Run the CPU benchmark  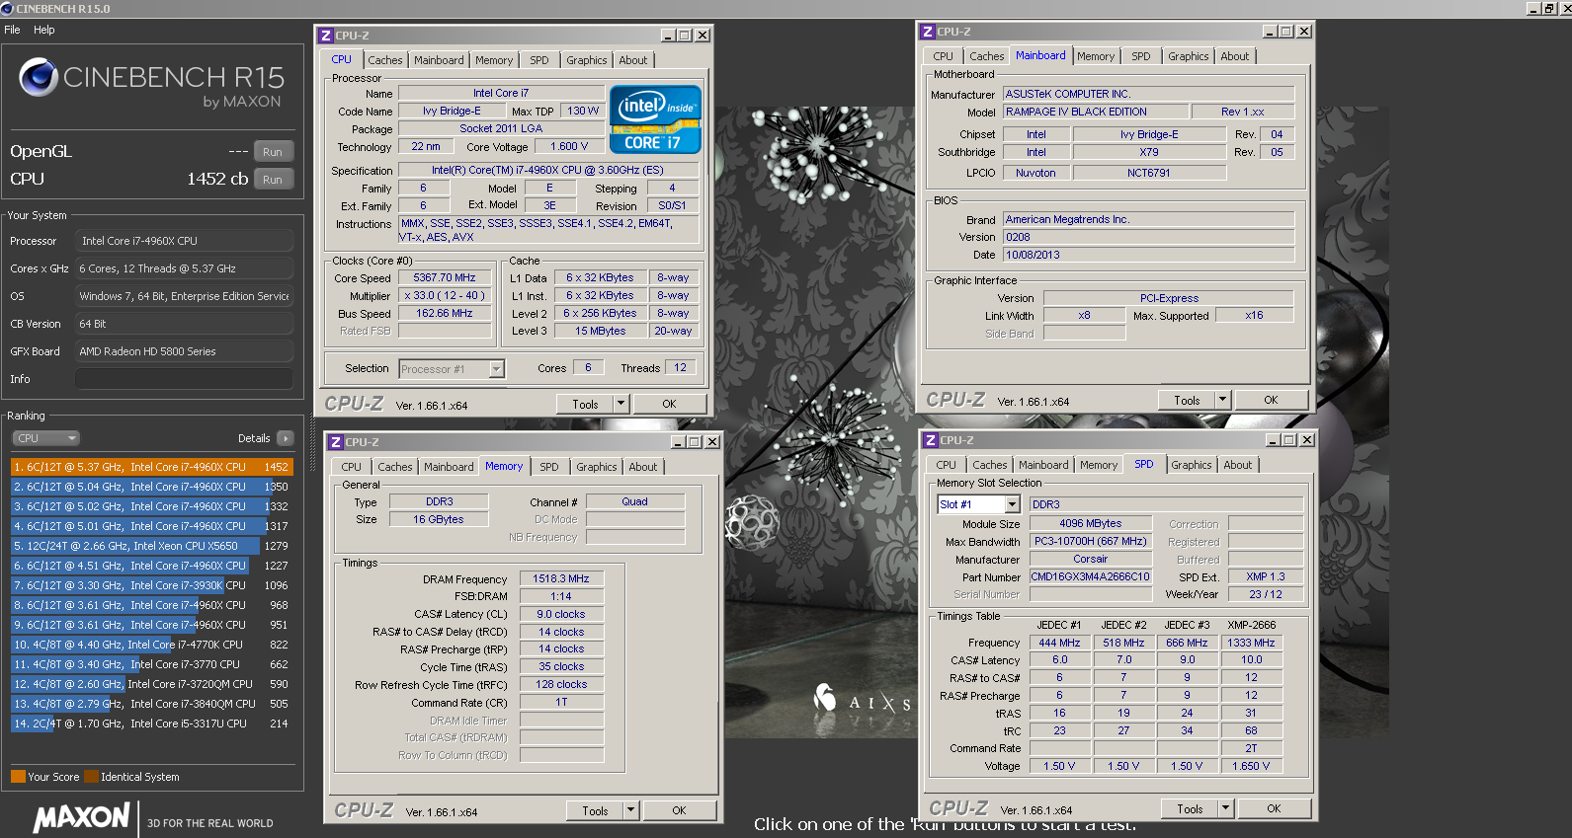pos(273,180)
